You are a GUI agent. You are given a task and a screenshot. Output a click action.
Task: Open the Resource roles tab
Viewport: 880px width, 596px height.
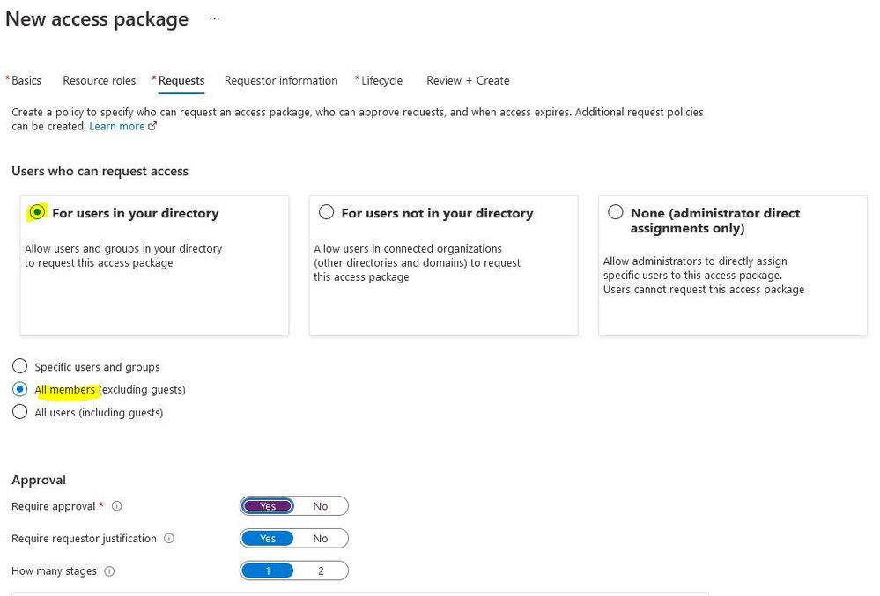(100, 81)
